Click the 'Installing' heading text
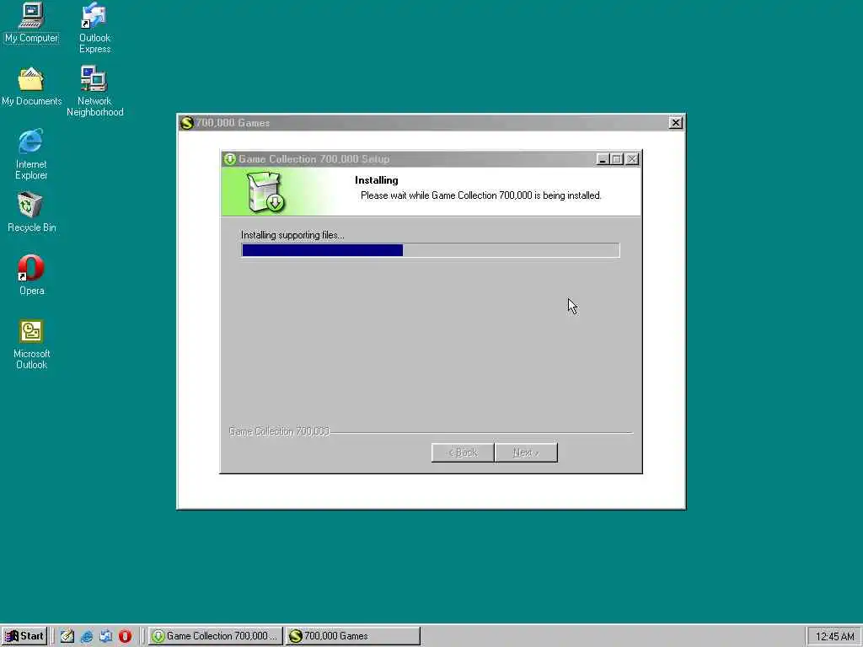Viewport: 863px width, 647px height. [x=377, y=180]
